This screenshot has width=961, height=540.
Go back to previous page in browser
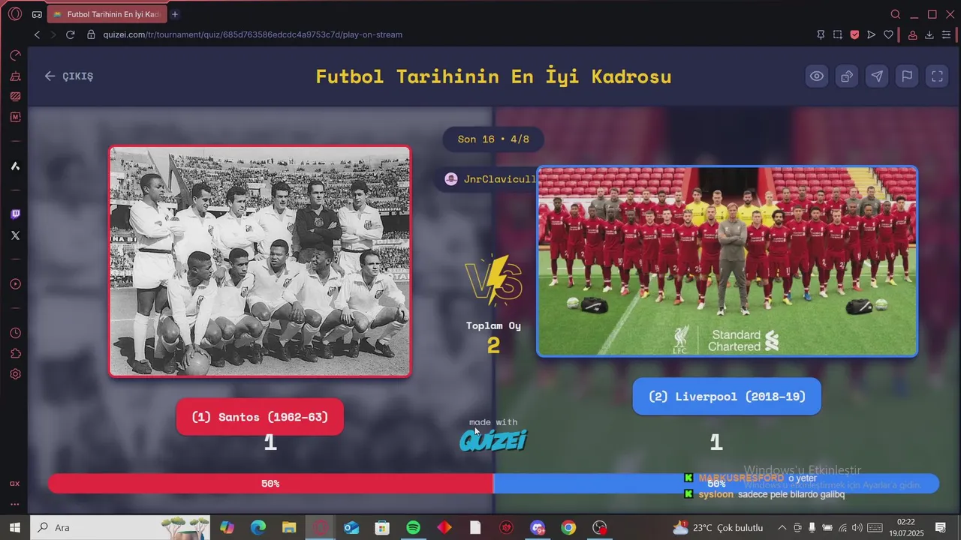point(37,34)
